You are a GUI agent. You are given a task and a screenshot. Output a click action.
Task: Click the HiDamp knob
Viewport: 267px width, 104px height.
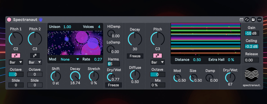(111, 33)
